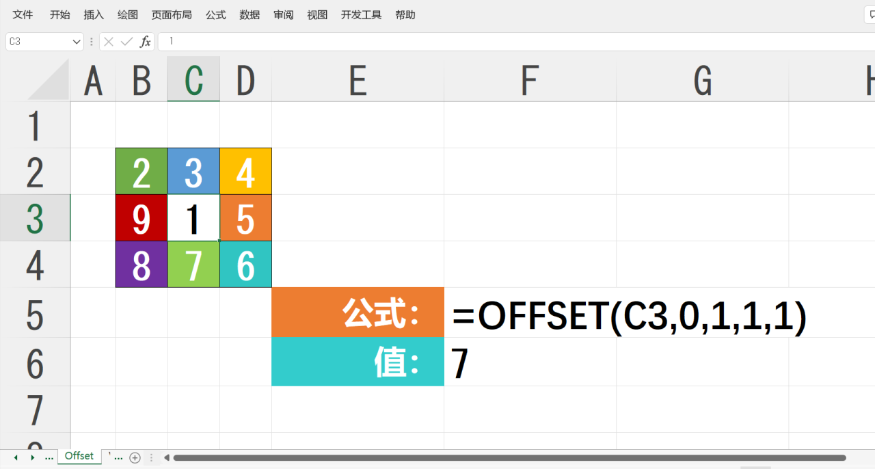Open the 视图 ribbon tab
875x469 pixels.
coord(317,14)
